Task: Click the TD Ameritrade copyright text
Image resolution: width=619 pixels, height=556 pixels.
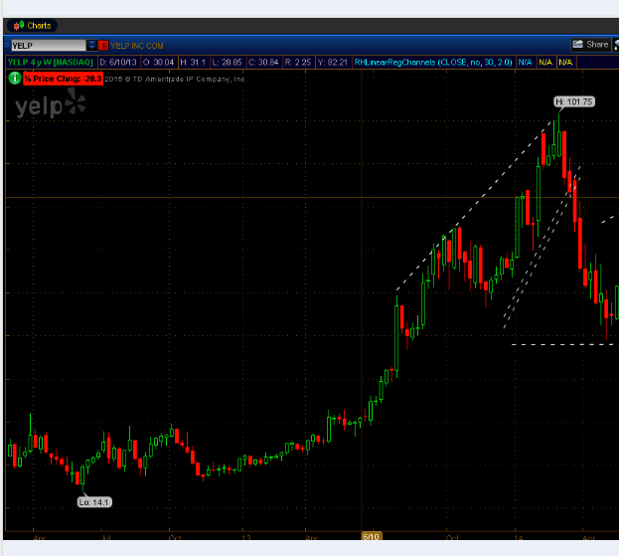Action: pos(176,79)
